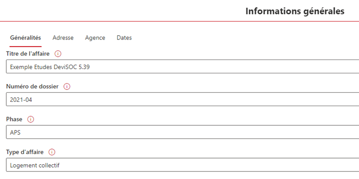Select the Généralités tab
The width and height of the screenshot is (359, 179).
coord(25,38)
